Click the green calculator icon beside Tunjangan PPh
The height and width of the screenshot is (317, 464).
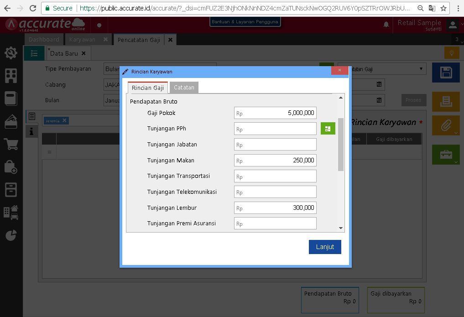[x=328, y=129]
